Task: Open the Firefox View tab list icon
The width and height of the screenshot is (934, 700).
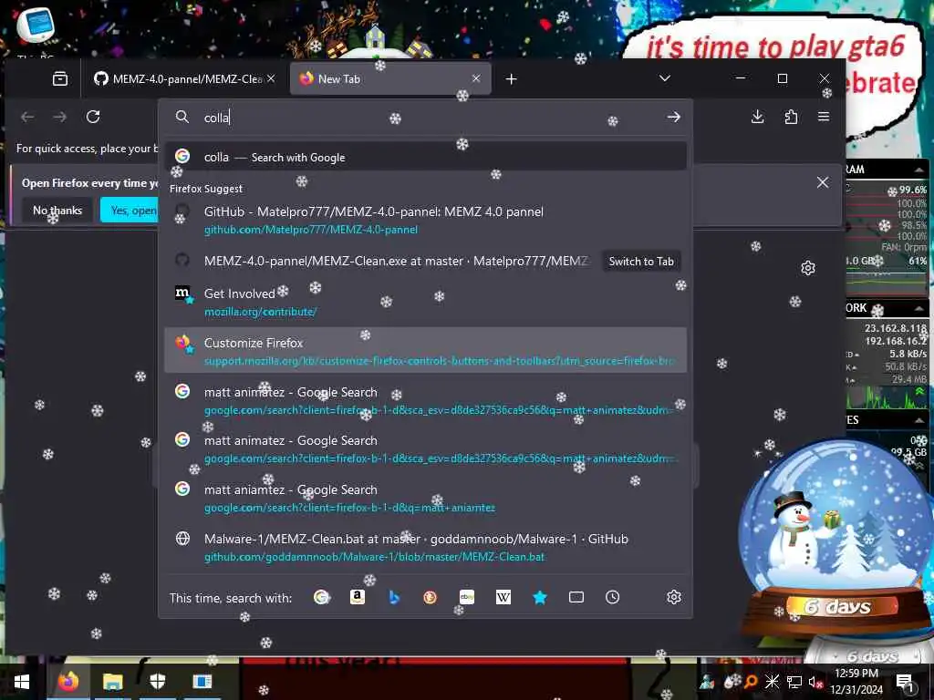Action: coord(60,78)
